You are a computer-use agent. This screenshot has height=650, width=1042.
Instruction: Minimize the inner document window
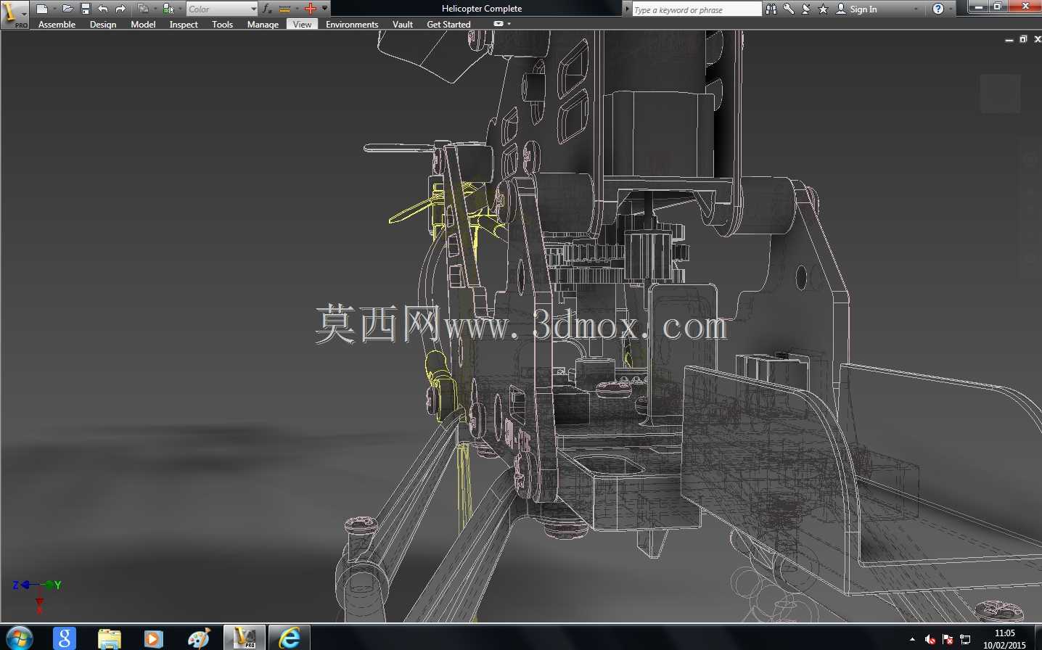coord(1009,40)
